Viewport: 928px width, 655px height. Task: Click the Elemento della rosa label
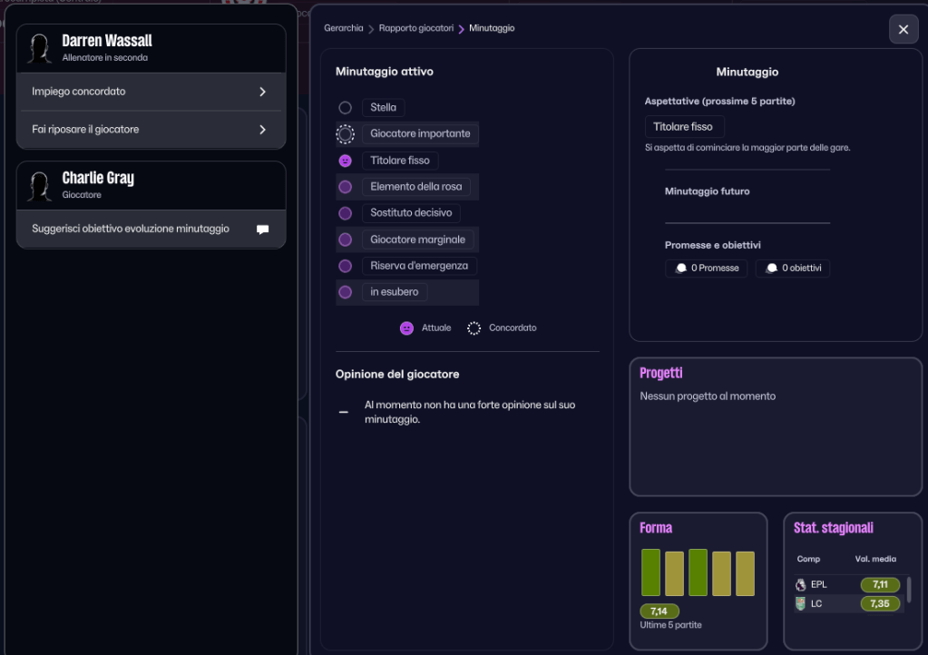point(415,187)
